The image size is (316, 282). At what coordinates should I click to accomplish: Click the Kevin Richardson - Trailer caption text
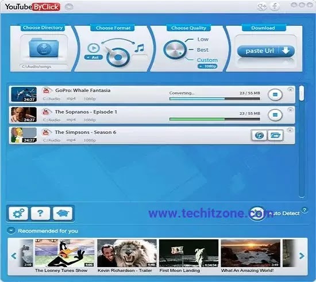[125, 270]
